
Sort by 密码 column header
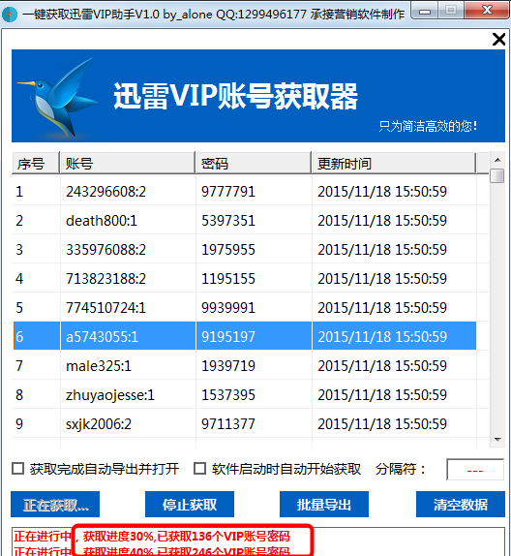pyautogui.click(x=254, y=164)
